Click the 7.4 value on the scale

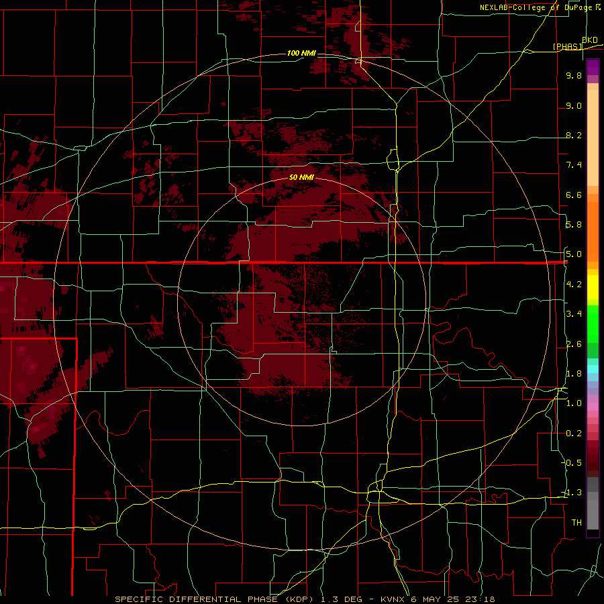pyautogui.click(x=574, y=165)
